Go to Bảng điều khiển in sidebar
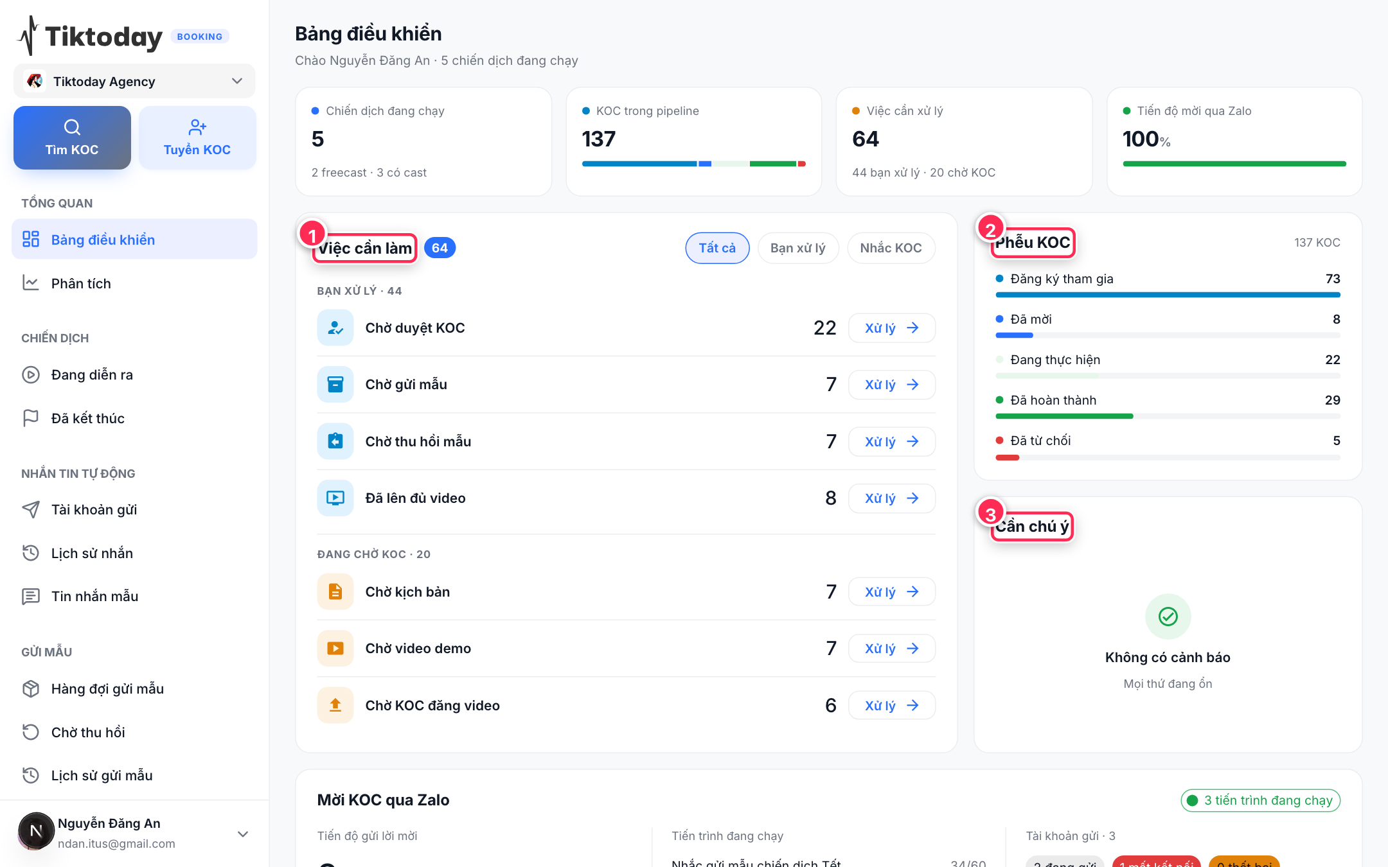This screenshot has width=1388, height=867. coord(134,240)
